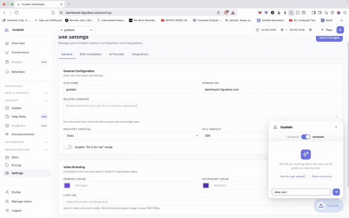Click the Logo URL field
This screenshot has width=349, height=218.
[188, 202]
